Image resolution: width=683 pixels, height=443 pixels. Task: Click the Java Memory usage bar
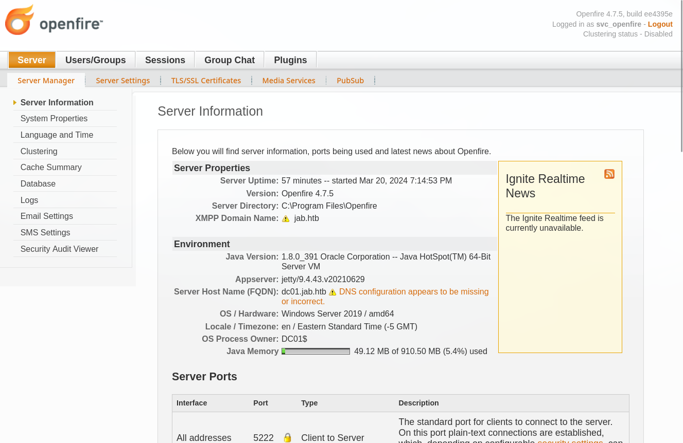pos(316,352)
